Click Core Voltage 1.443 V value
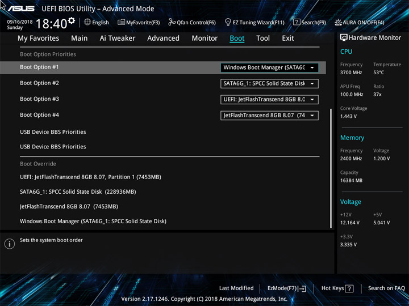 (x=348, y=116)
